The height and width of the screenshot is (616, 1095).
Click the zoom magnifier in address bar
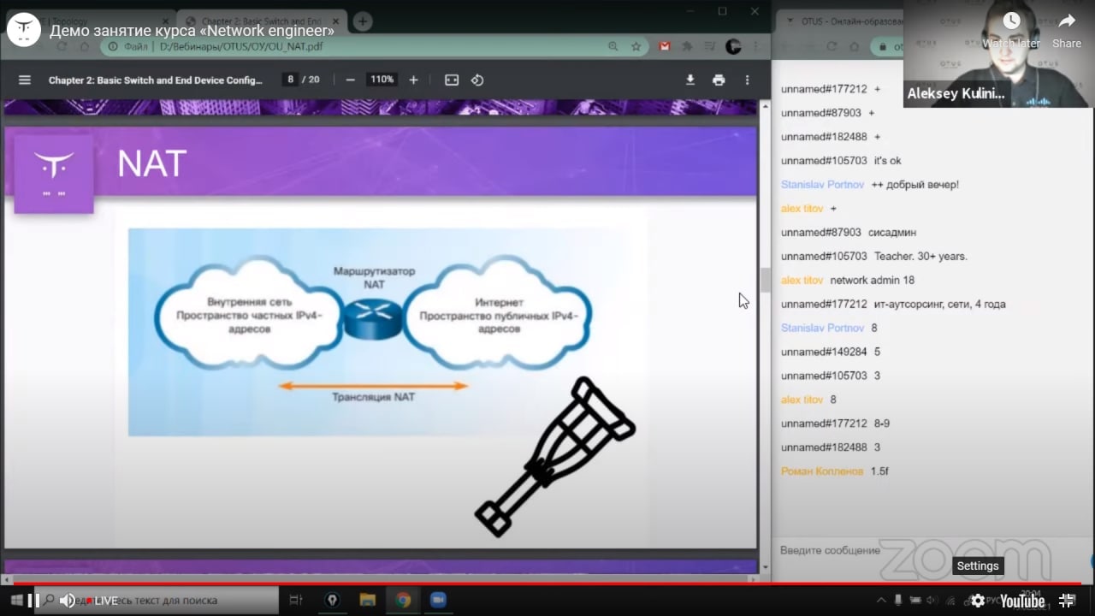tap(613, 46)
